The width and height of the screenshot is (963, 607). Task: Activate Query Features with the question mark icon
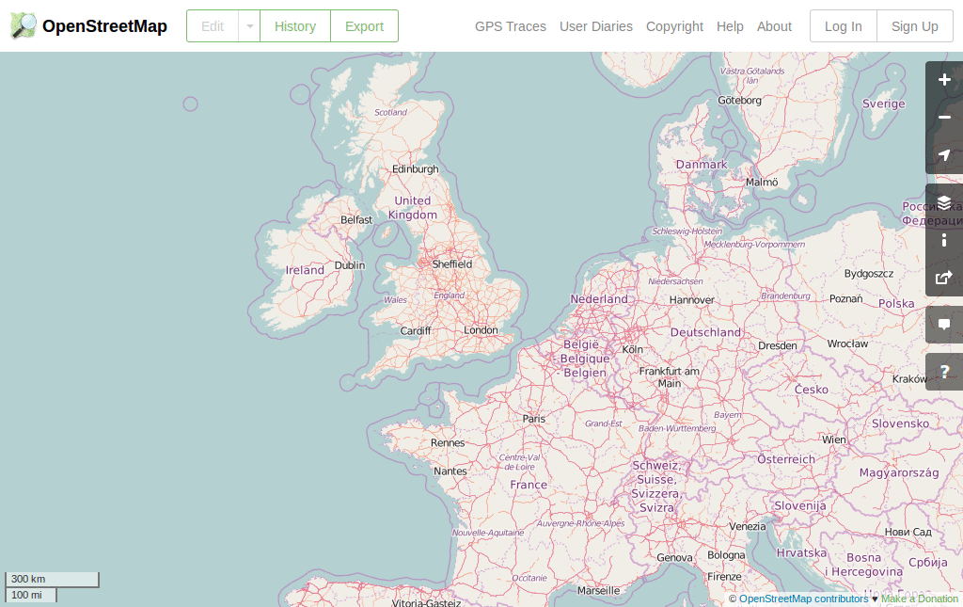click(x=944, y=371)
